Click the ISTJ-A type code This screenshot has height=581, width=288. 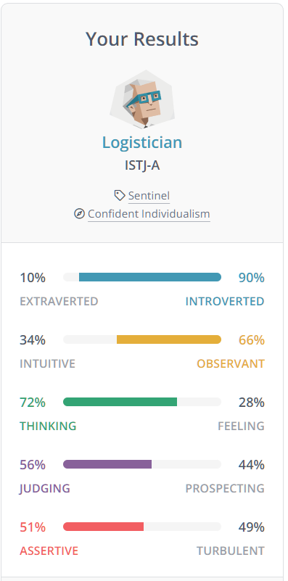pos(142,165)
